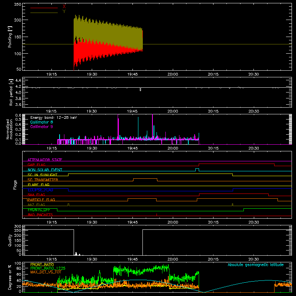Viewport: 296px width, 296px height.
Task: Click the Collimator 8 legend entry
Action: click(41, 122)
